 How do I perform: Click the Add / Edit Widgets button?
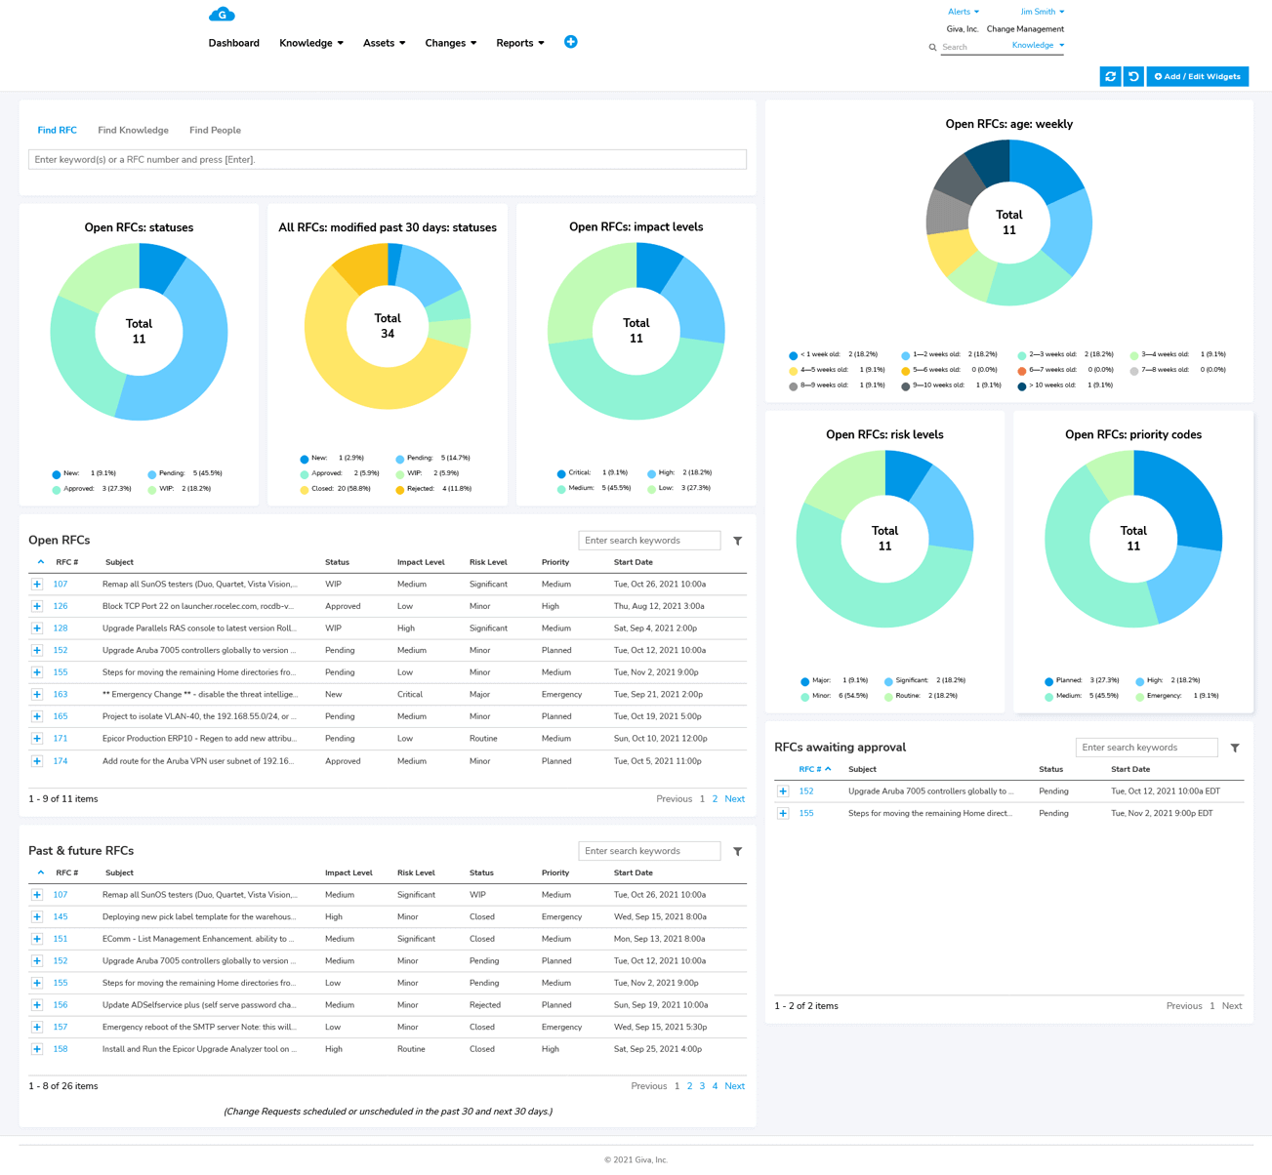pos(1197,76)
